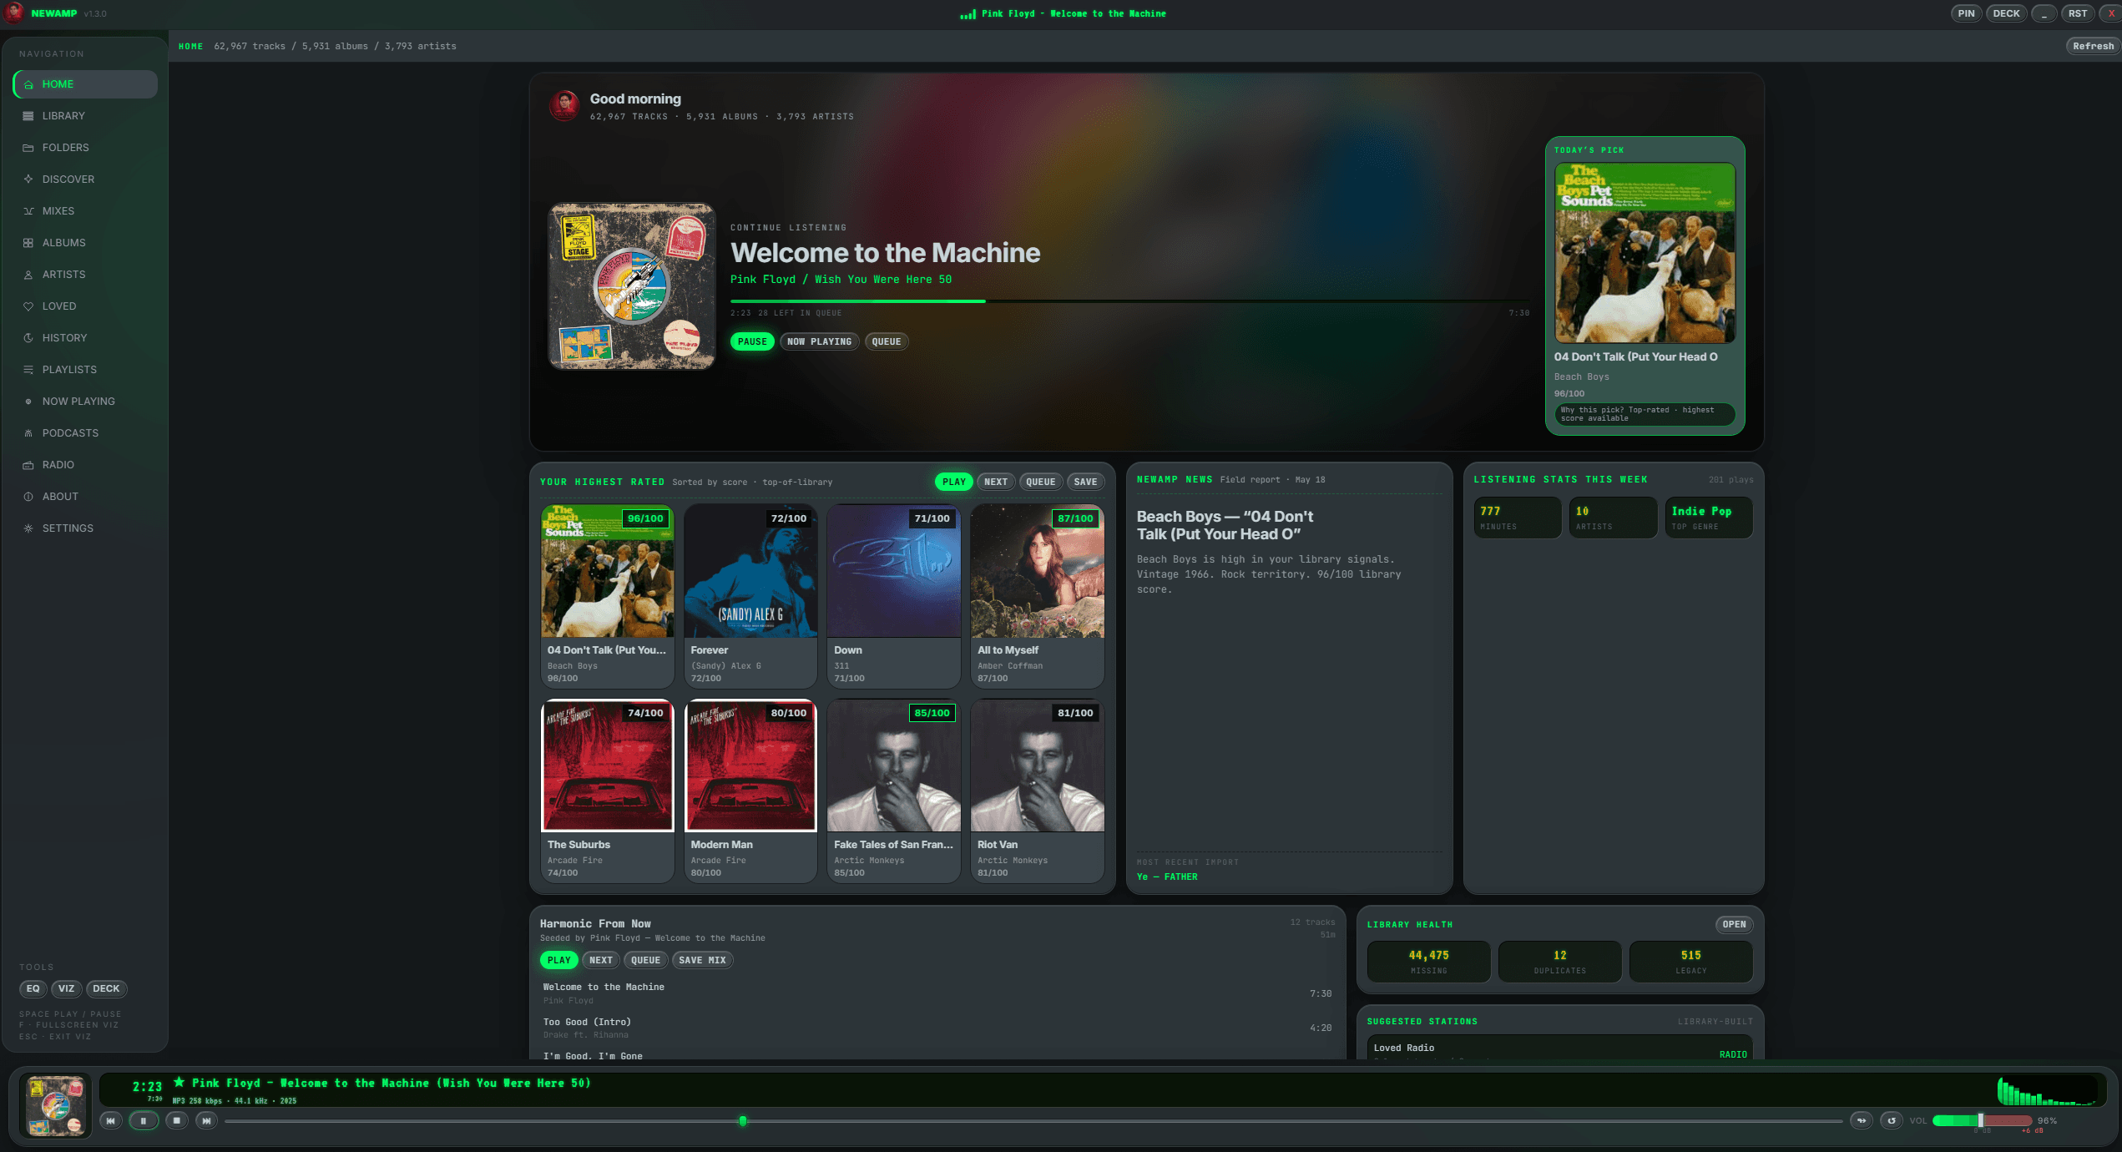Image resolution: width=2122 pixels, height=1152 pixels.
Task: Click the spectrum visualizer in player bar
Action: pos(2047,1091)
